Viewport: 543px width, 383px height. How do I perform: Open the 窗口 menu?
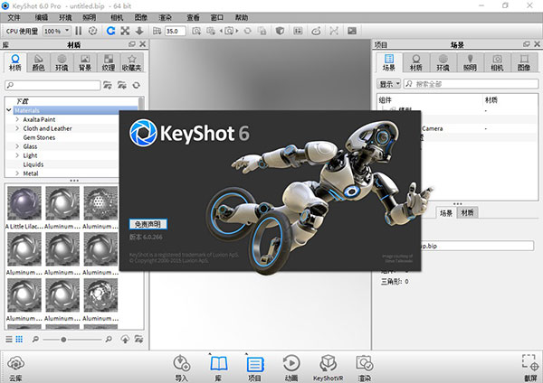217,17
